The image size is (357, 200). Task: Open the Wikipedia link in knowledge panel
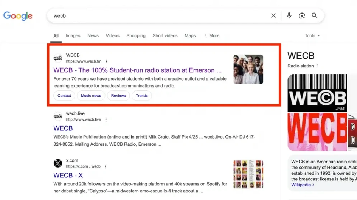click(x=303, y=185)
